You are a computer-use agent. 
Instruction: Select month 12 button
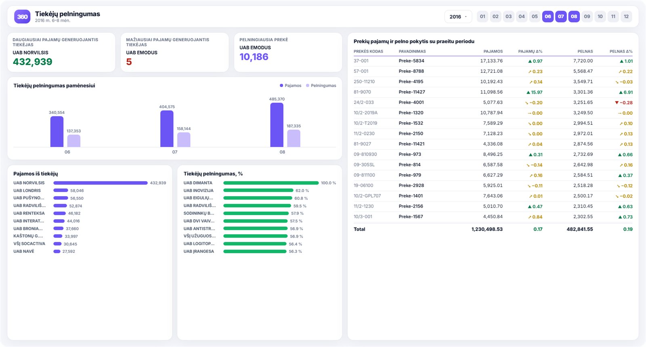[x=626, y=17]
